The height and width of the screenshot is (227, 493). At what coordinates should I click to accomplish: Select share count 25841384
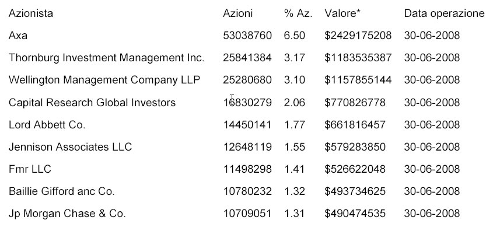(247, 58)
